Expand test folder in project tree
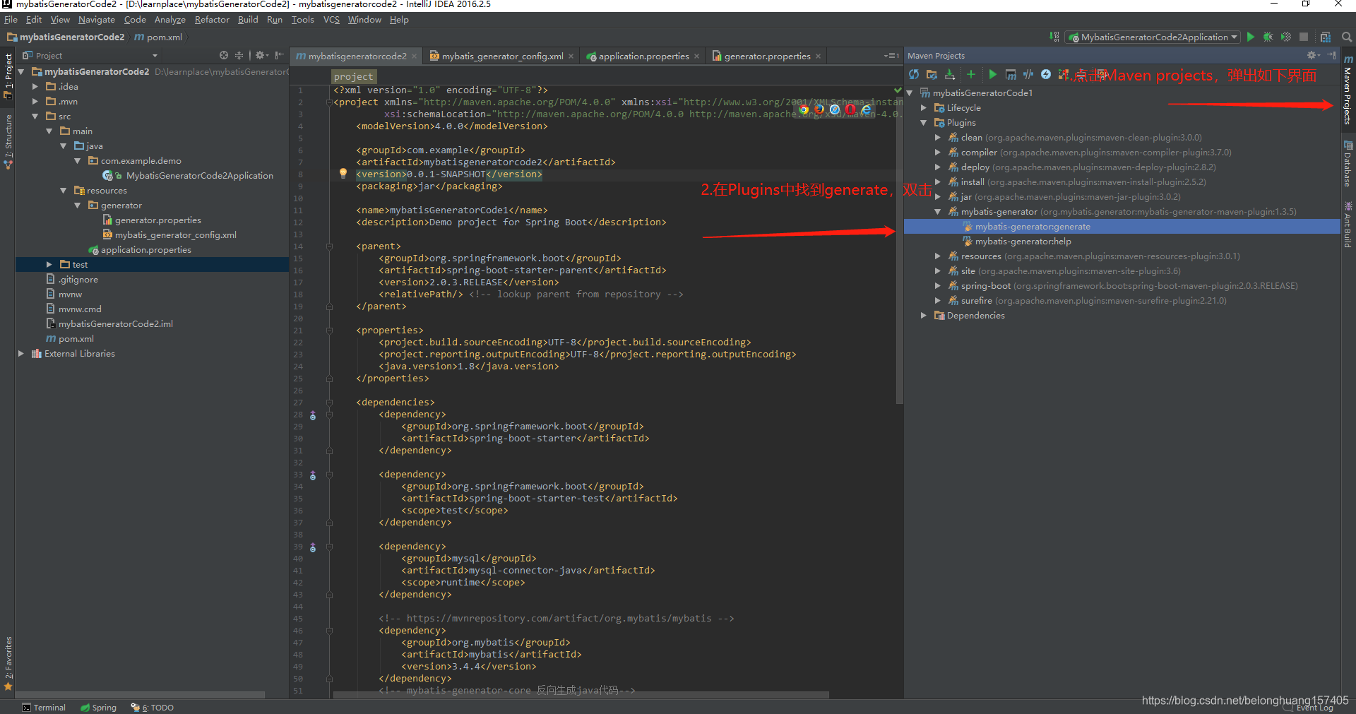The width and height of the screenshot is (1356, 714). (49, 264)
